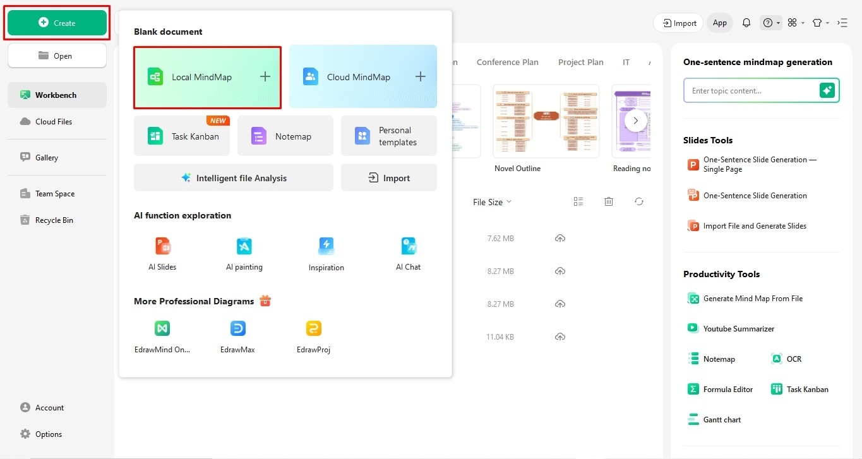Open Team Space
This screenshot has width=862, height=459.
click(x=57, y=193)
